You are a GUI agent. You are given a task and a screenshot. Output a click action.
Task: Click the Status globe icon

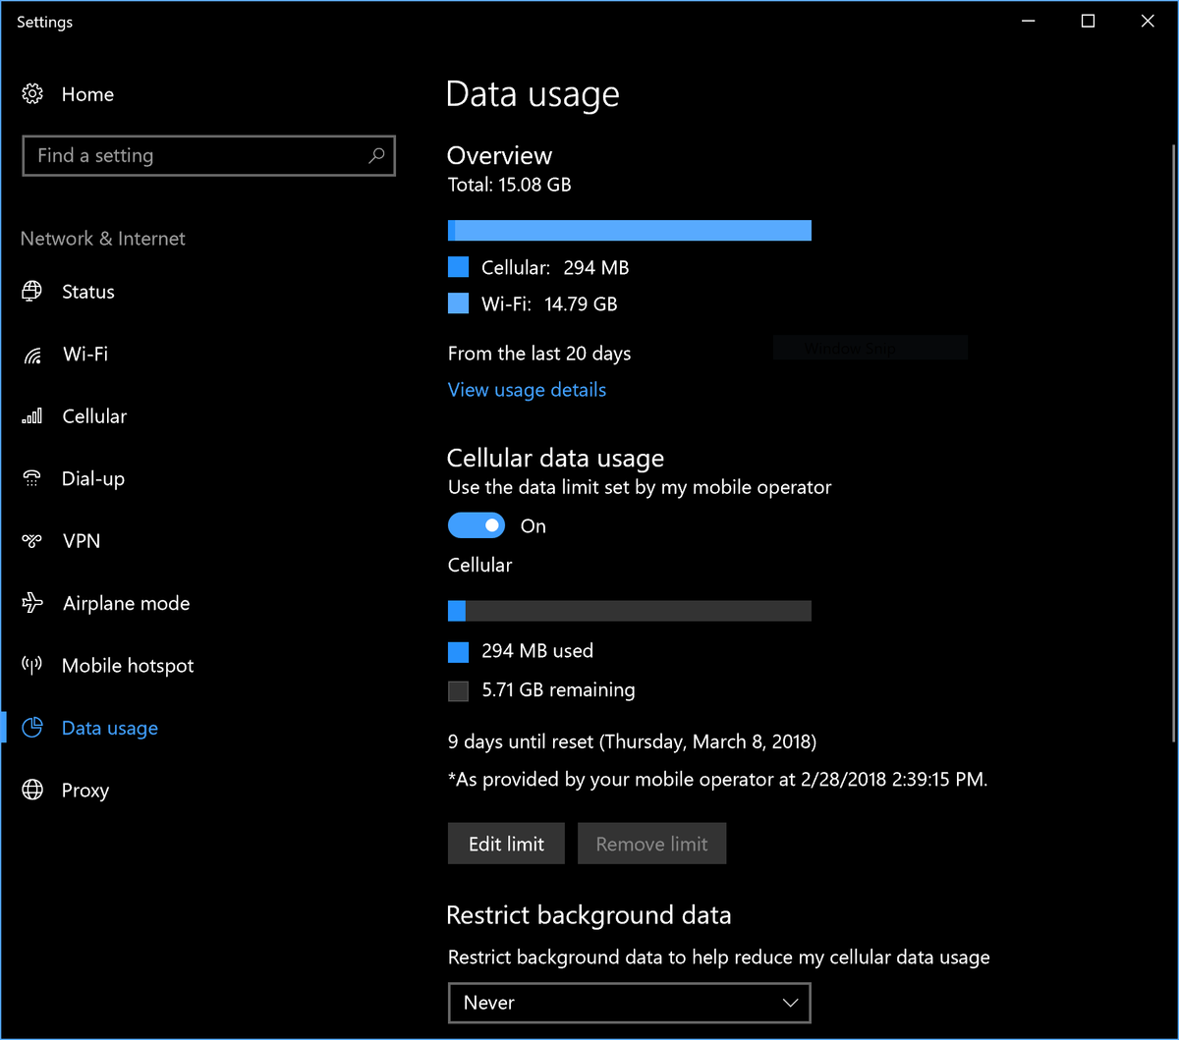(x=32, y=292)
